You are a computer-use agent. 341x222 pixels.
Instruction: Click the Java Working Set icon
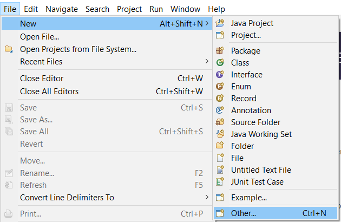pos(220,134)
